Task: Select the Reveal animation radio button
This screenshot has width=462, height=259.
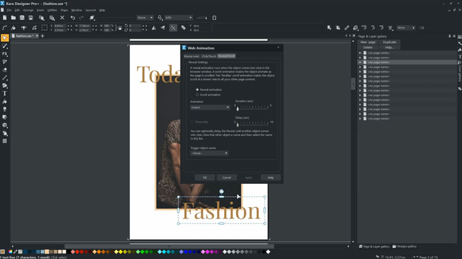Action: pyautogui.click(x=197, y=89)
